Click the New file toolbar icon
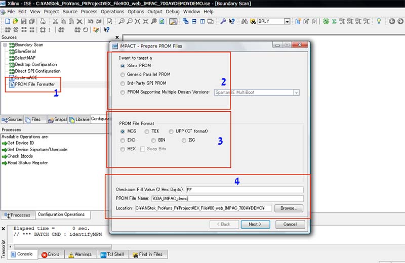Screen dimensions: 405x263 pyautogui.click(x=8, y=21)
